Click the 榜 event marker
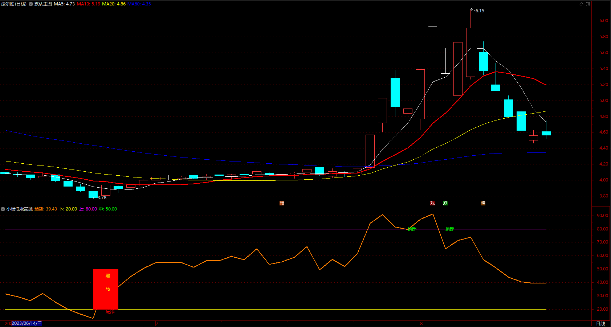 (x=483, y=203)
